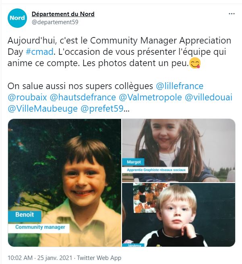Click the @departement59 handle
The height and width of the screenshot is (264, 242).
coord(55,22)
